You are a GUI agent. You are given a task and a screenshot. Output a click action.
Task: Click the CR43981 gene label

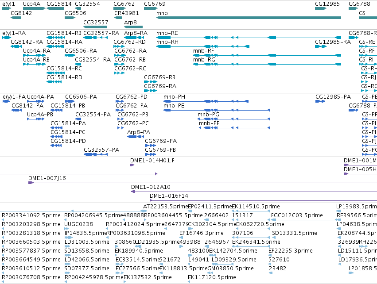click(127, 13)
